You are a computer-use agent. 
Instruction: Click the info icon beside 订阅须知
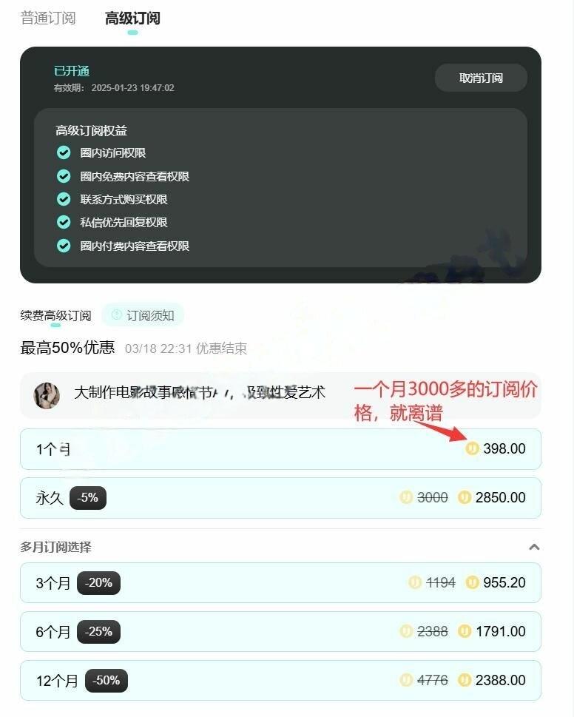(117, 314)
